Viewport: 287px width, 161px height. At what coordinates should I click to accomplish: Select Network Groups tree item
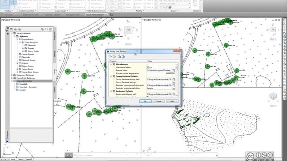[29, 60]
